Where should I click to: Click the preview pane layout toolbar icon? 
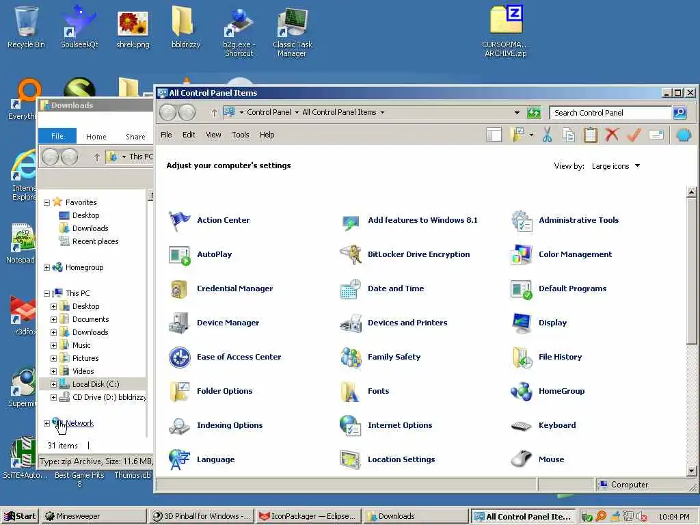click(x=494, y=135)
